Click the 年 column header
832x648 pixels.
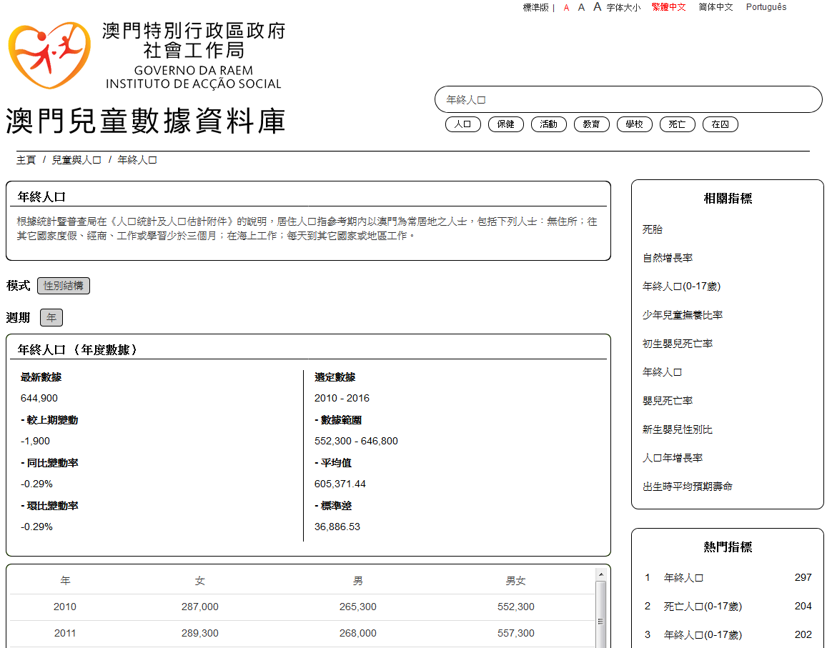click(x=65, y=581)
